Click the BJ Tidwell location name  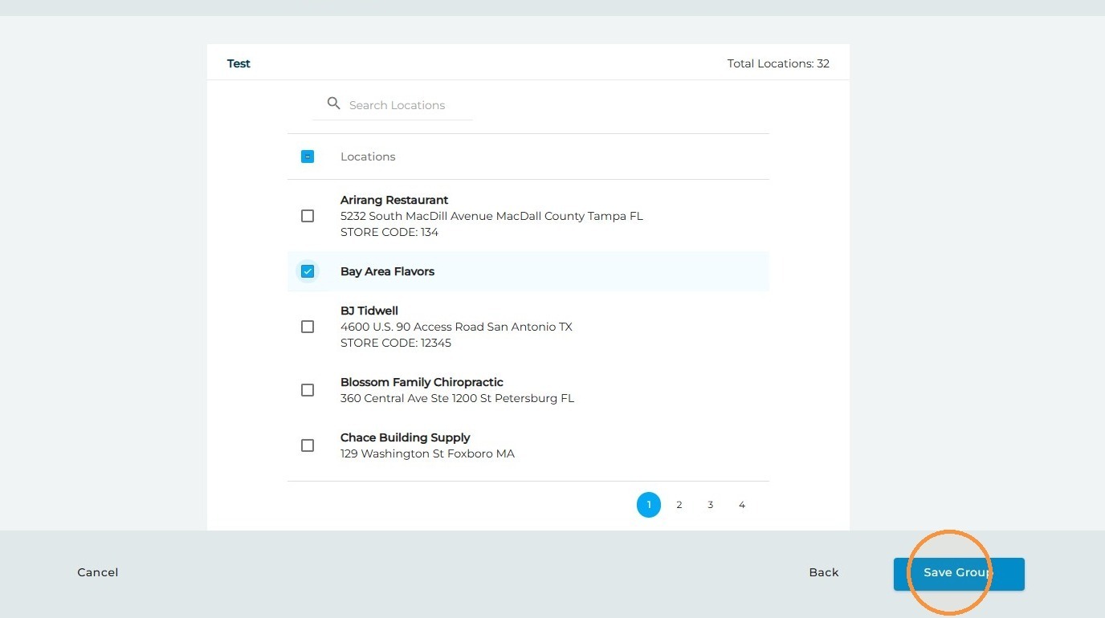point(369,311)
